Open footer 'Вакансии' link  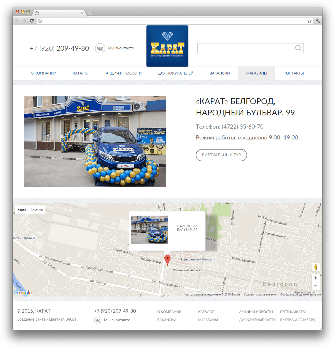(x=167, y=320)
